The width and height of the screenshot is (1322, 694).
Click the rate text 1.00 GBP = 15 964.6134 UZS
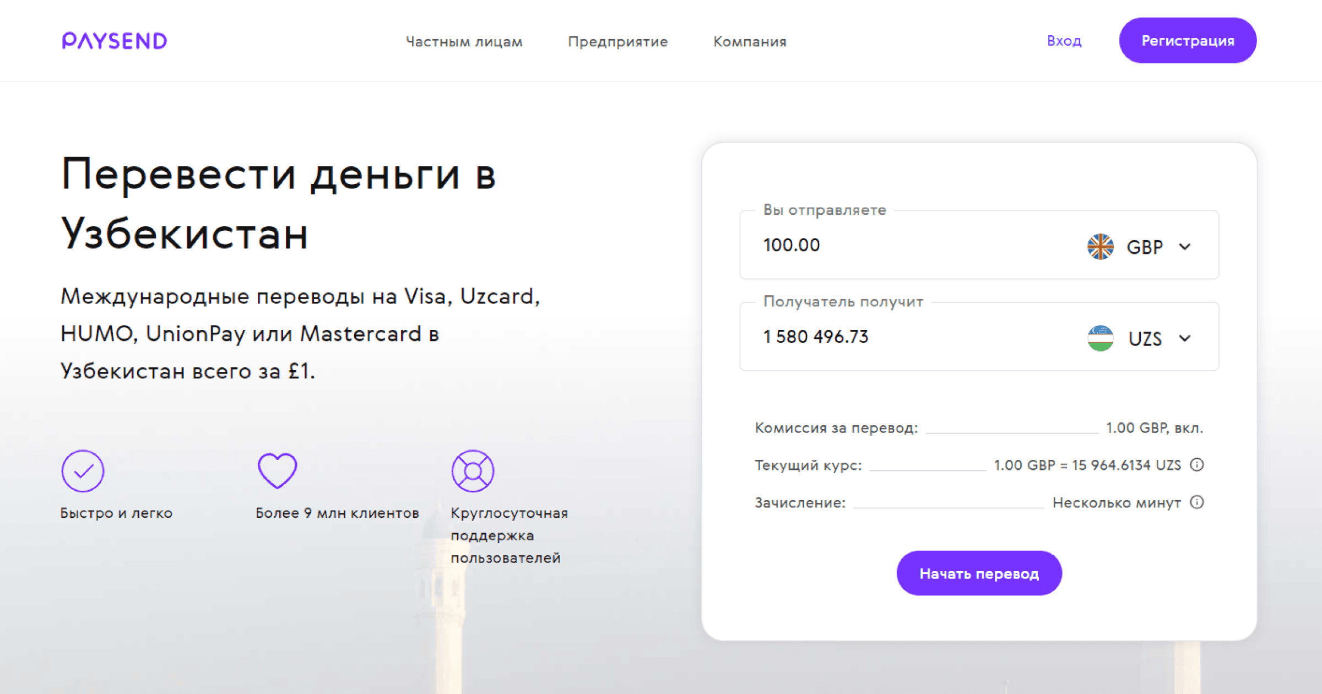tap(1087, 465)
